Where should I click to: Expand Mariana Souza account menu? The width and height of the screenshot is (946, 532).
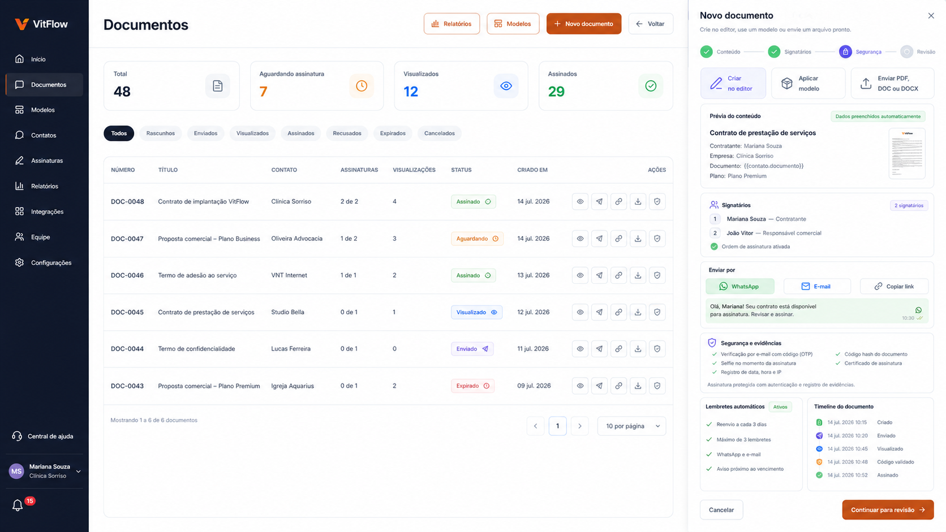tap(44, 471)
